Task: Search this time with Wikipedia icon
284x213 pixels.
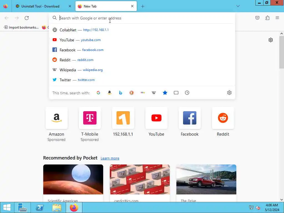Action: [x=154, y=93]
